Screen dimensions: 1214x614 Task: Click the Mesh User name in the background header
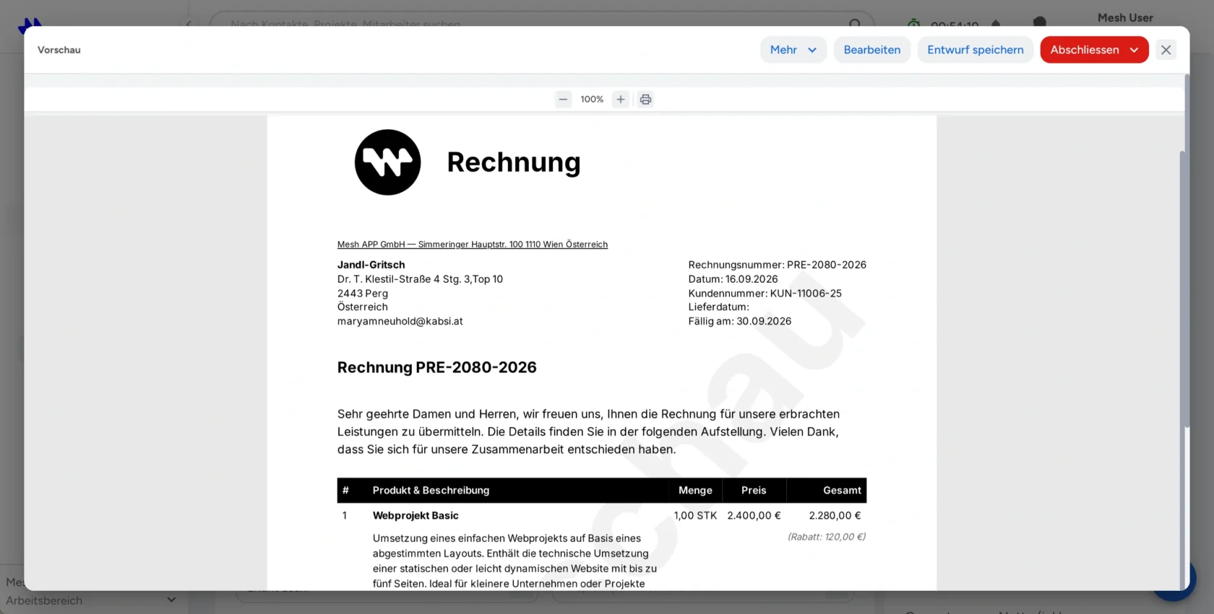(1125, 18)
